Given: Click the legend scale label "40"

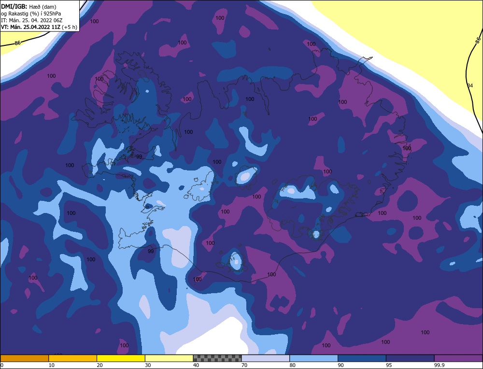Looking at the screenshot, I should (196, 365).
